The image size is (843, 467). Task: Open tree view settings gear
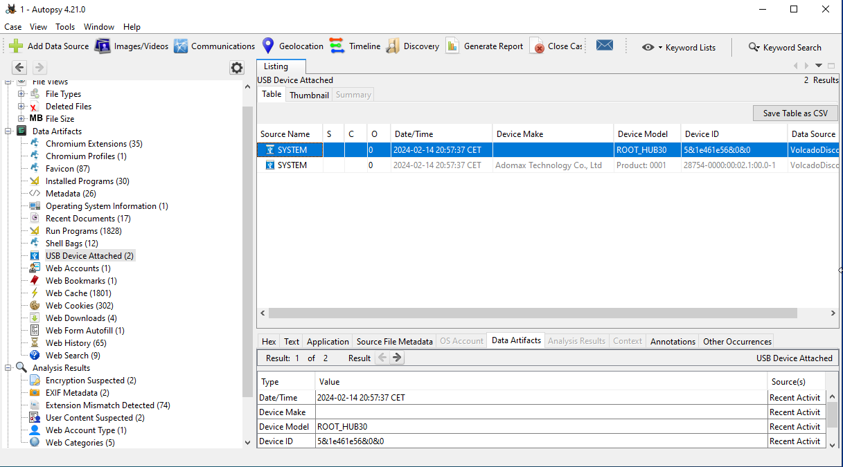pos(237,67)
